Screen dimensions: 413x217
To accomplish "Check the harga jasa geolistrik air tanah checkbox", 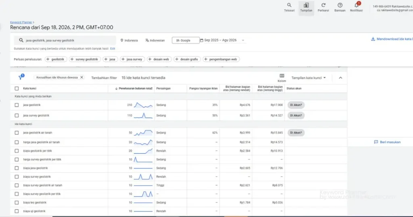I will click(x=17, y=142).
